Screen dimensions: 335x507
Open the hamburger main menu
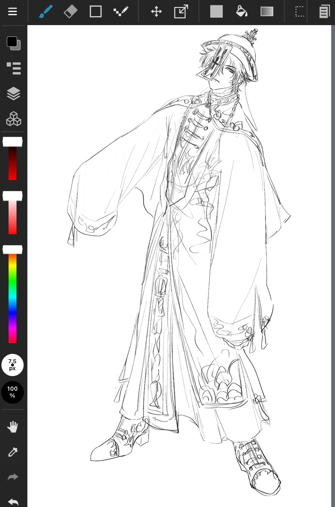(x=13, y=11)
